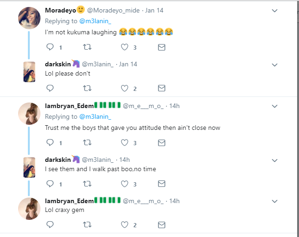Send Moradeyo's tweet via direct message

coord(161,47)
